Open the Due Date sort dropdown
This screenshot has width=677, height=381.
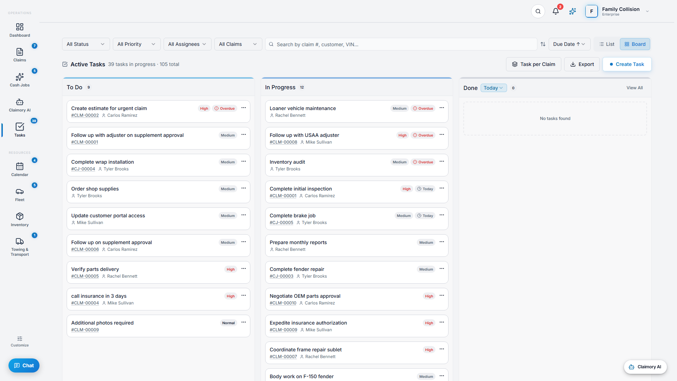[569, 44]
